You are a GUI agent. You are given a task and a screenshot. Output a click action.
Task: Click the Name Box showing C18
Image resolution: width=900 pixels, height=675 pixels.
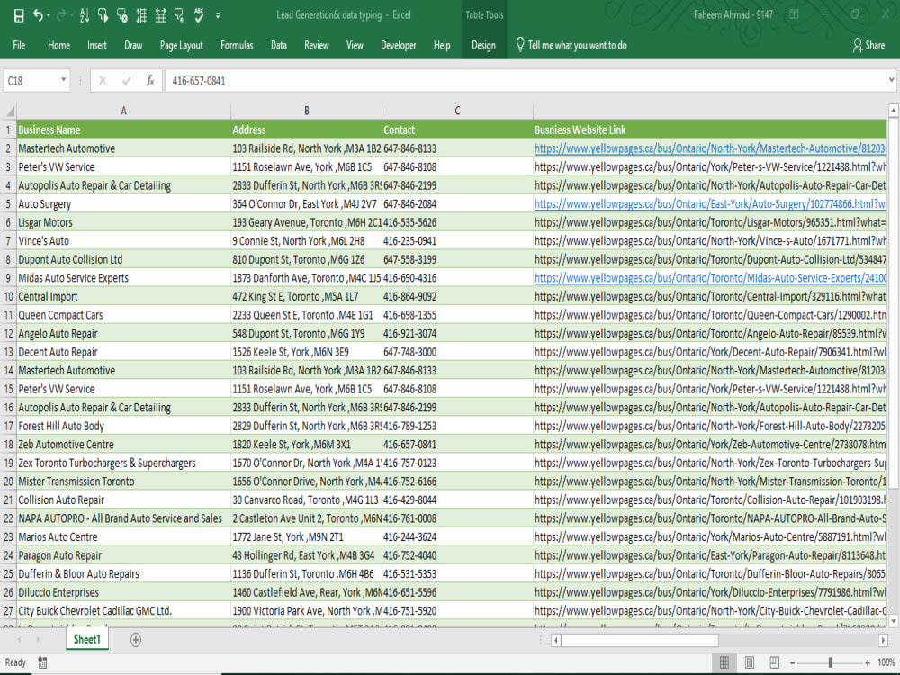pyautogui.click(x=32, y=81)
